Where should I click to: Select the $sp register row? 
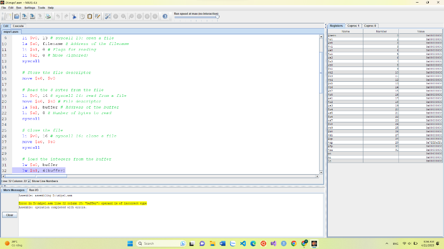(385, 143)
